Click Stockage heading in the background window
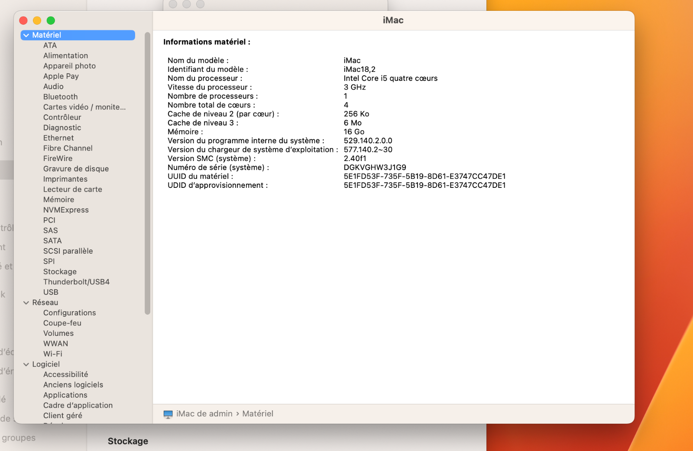 (128, 441)
